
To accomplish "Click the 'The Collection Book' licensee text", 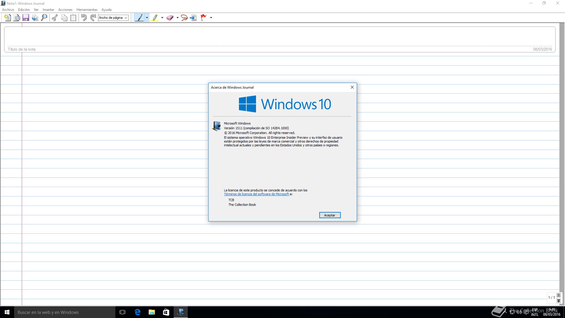I will 242,205.
